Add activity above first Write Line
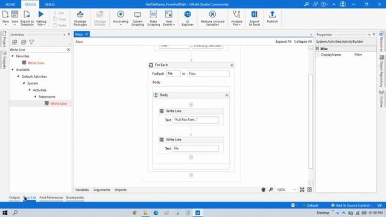Viewport: 386px width, 217px height. (191, 104)
